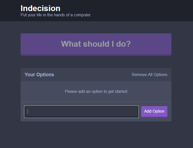Focus the new option text field
The image size is (193, 148).
pyautogui.click(x=81, y=112)
